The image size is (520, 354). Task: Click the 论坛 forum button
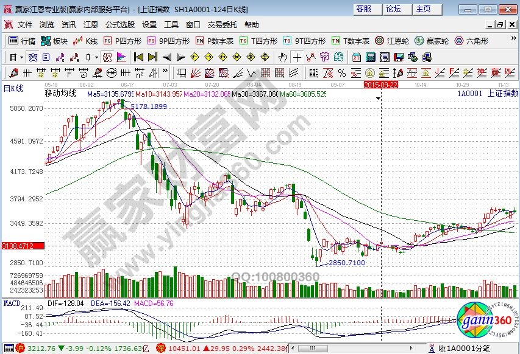(393, 9)
